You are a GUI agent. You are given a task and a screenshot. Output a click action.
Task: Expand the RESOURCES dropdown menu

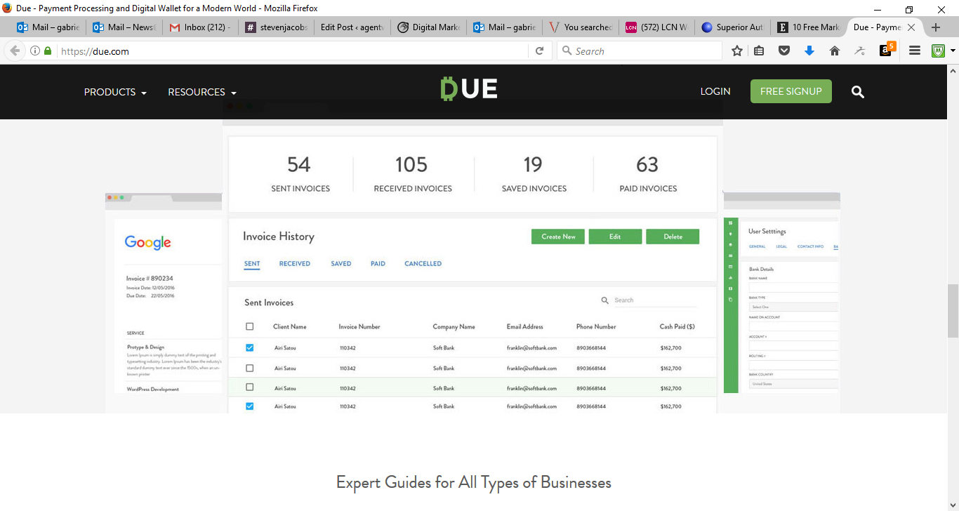tap(202, 92)
